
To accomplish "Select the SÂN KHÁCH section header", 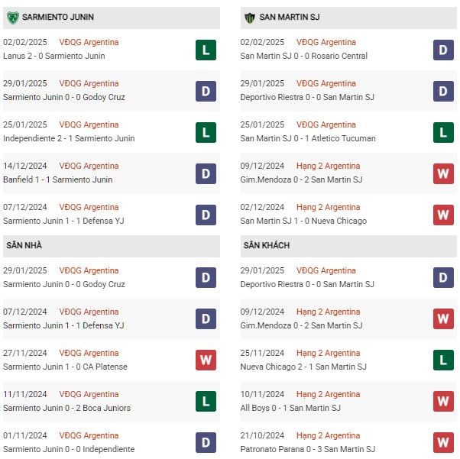I will [348, 246].
